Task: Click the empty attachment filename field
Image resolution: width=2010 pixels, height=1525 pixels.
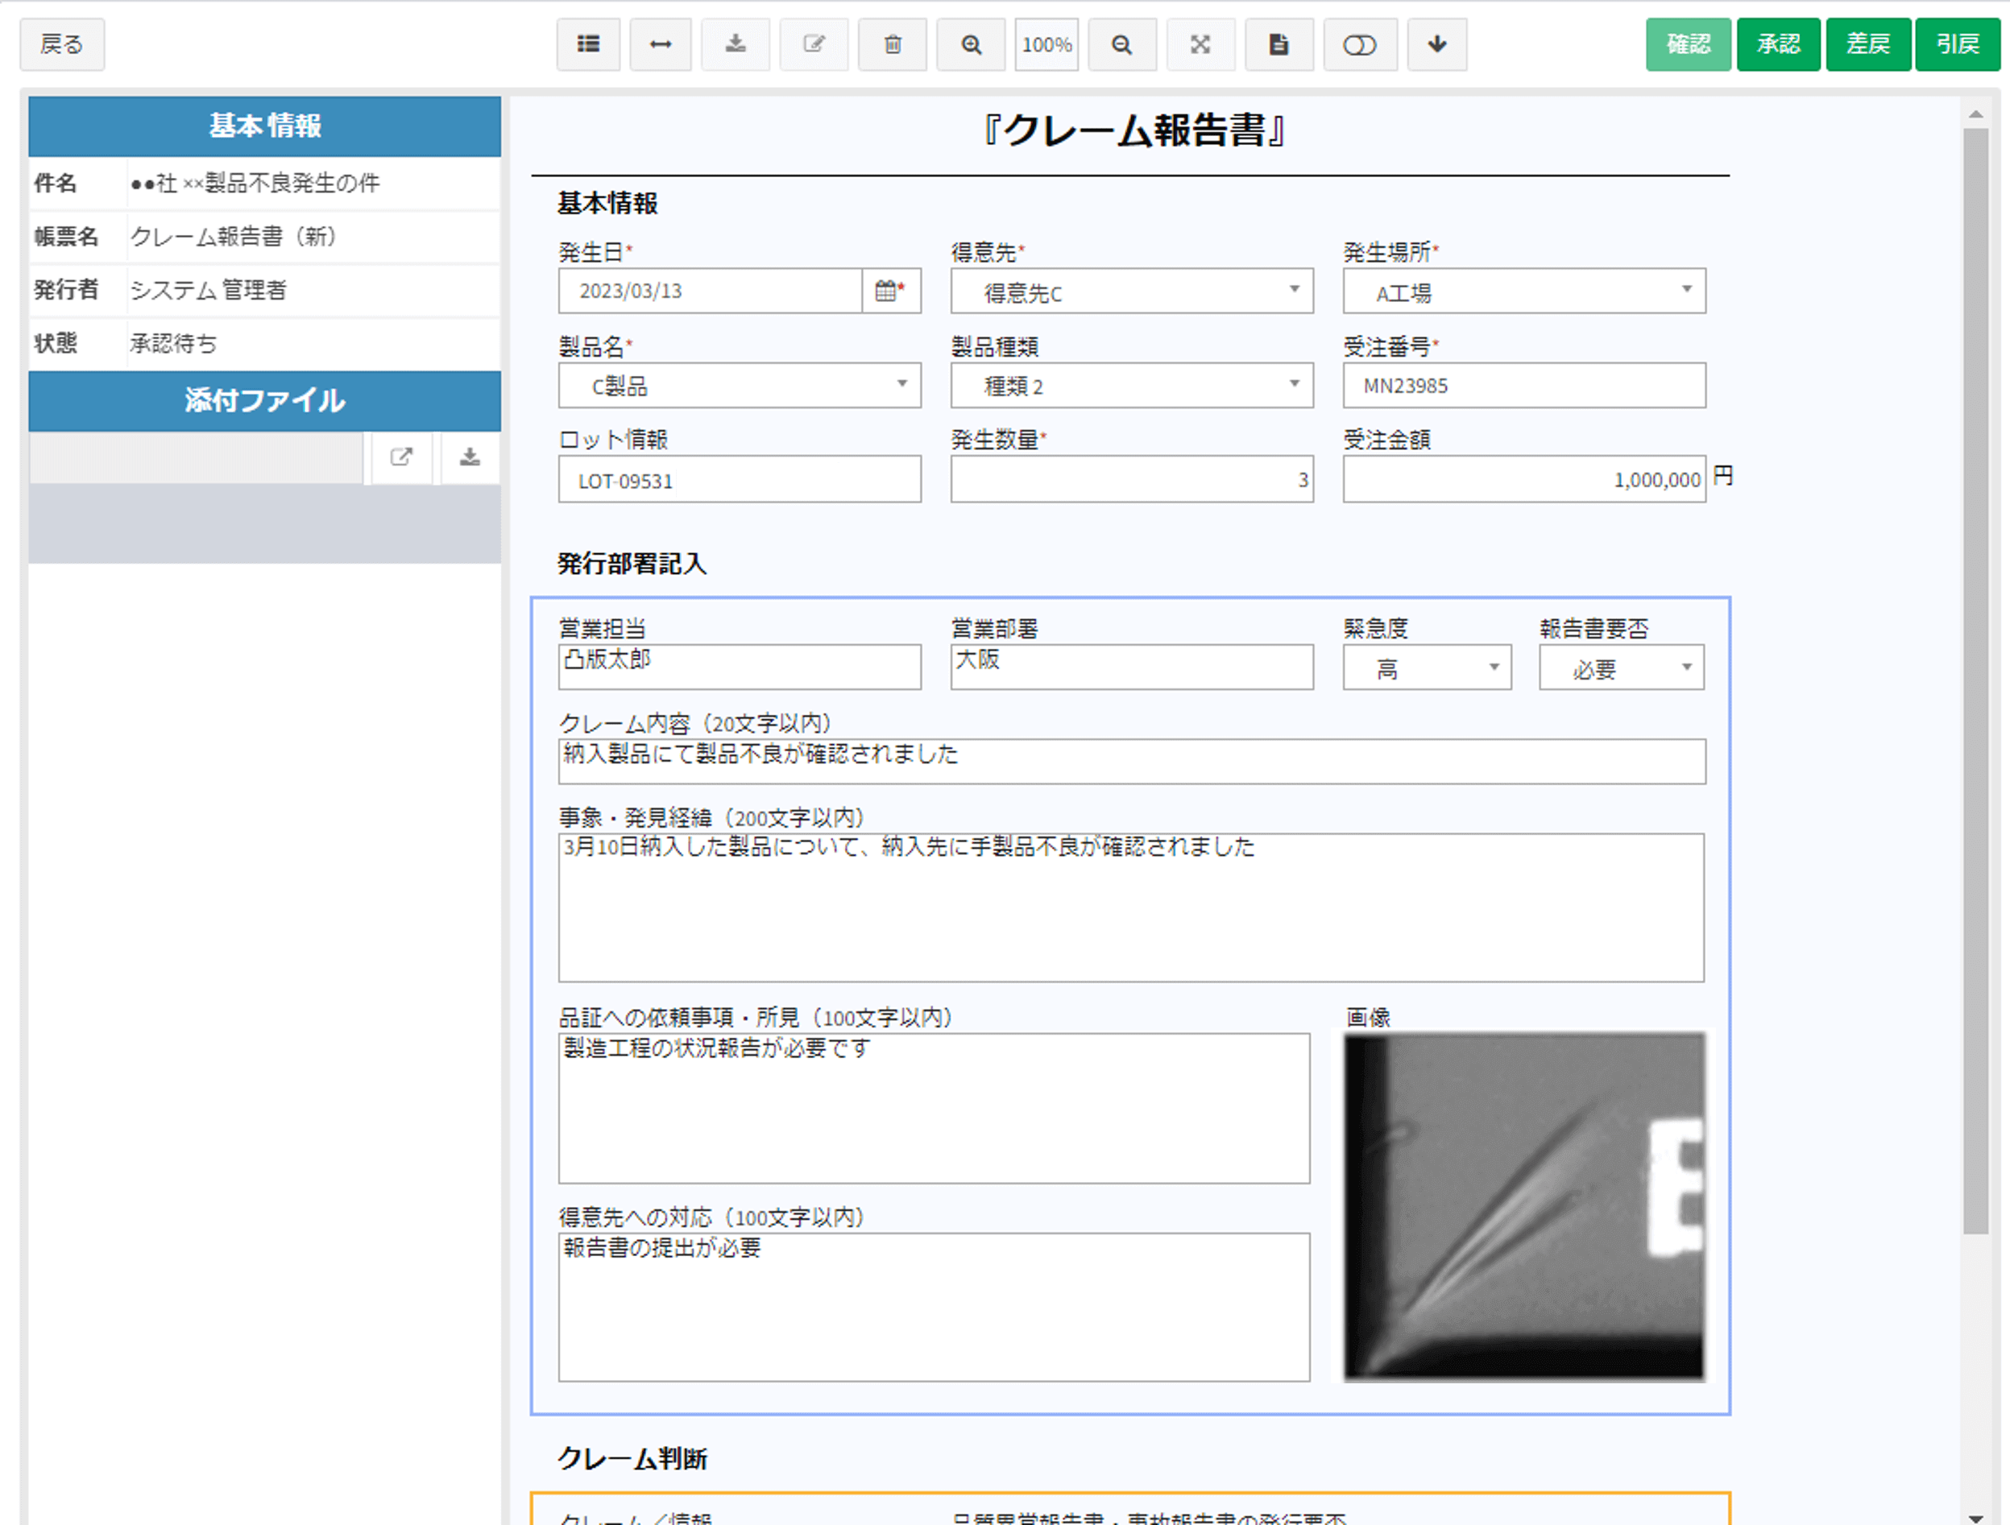Action: pos(197,458)
